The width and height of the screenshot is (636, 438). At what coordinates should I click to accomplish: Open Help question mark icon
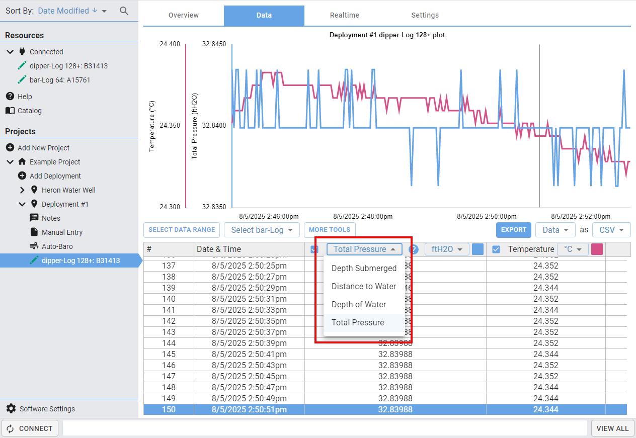pos(10,96)
